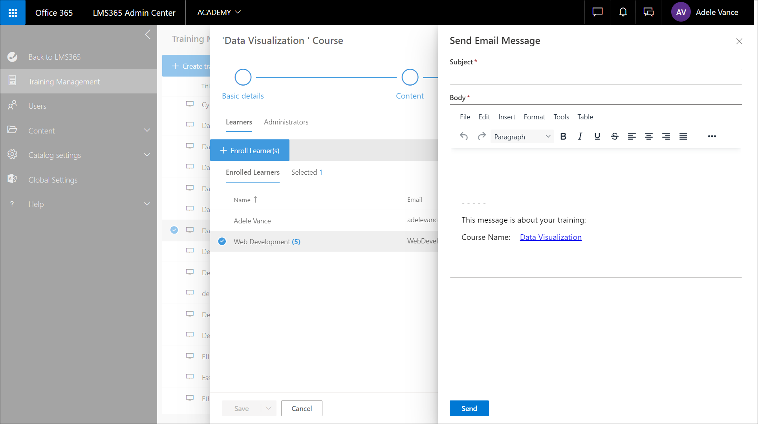This screenshot has width=758, height=424.
Task: Open the Insert menu in editor
Action: point(507,117)
